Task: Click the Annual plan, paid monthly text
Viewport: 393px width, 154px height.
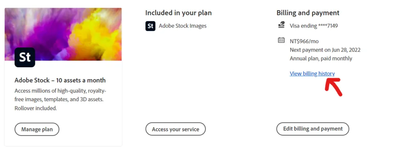Action: [321, 58]
